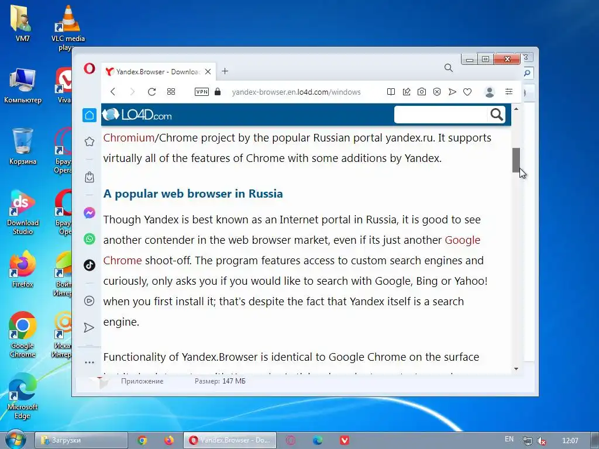Select the Download Studio desktop icon
This screenshot has width=599, height=449.
click(23, 212)
